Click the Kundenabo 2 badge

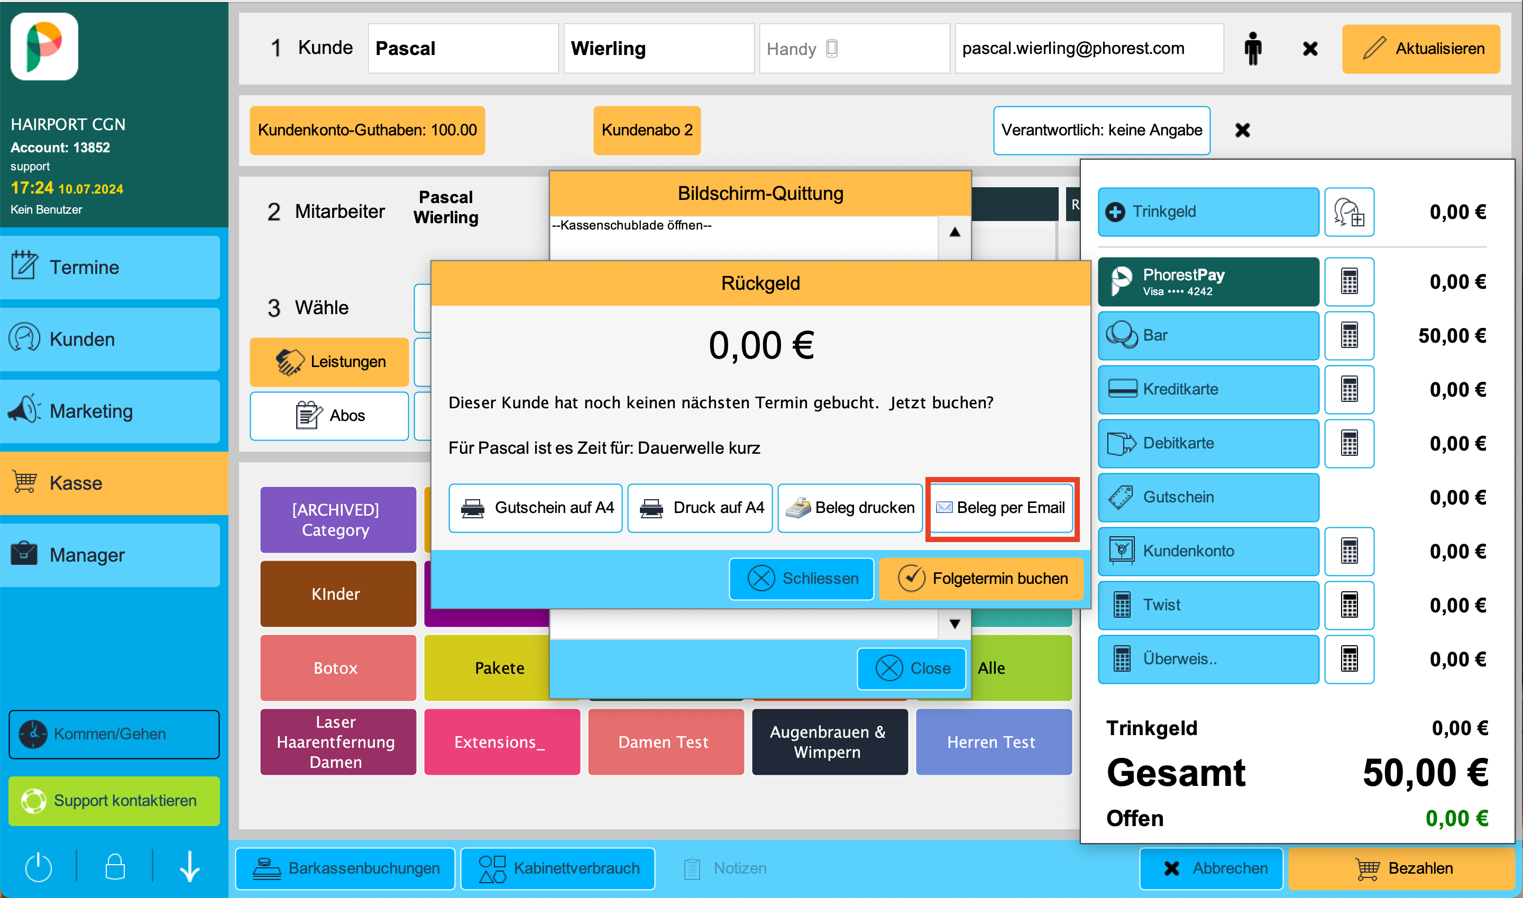[x=646, y=130]
